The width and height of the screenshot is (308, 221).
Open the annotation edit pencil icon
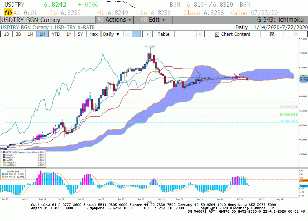(x=272, y=34)
